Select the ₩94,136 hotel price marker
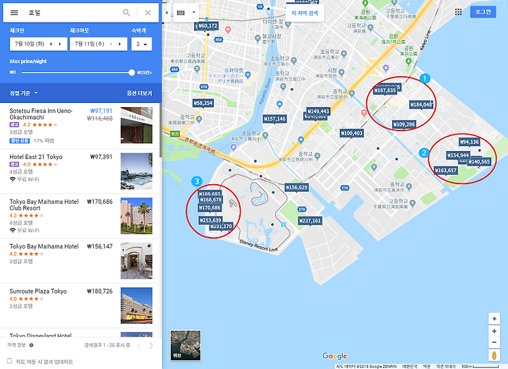 point(469,142)
